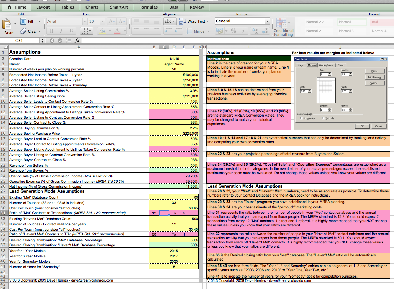Viewport: 394px width, 289px height.
Task: Toggle Underline formatting
Action: tap(72, 31)
